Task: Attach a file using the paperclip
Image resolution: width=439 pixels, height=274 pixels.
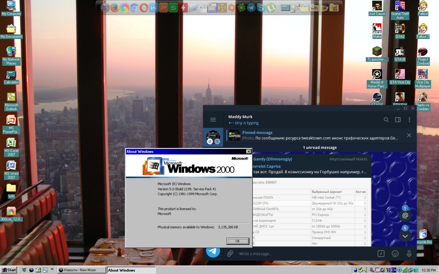Action: pyautogui.click(x=230, y=254)
